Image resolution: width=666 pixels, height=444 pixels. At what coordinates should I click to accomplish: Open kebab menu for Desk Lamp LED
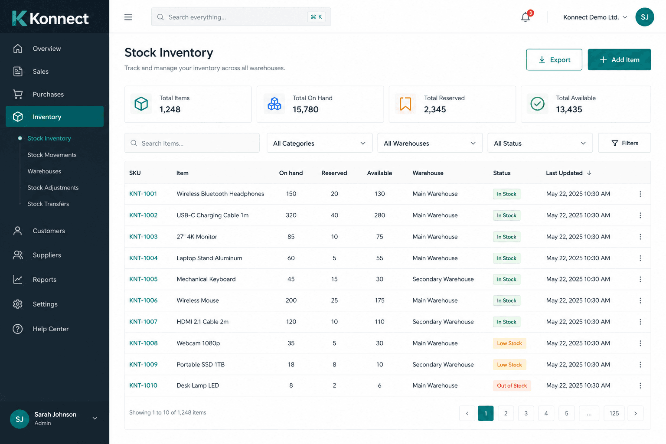640,385
